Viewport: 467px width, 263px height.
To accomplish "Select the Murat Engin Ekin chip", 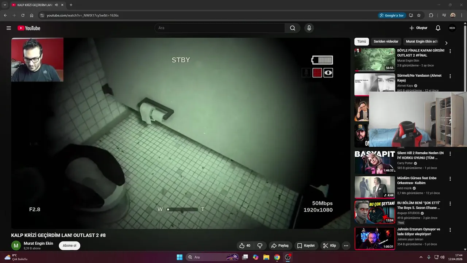I will [422, 42].
